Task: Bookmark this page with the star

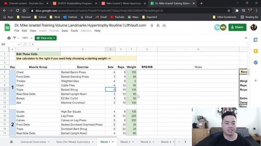Action: [229, 11]
